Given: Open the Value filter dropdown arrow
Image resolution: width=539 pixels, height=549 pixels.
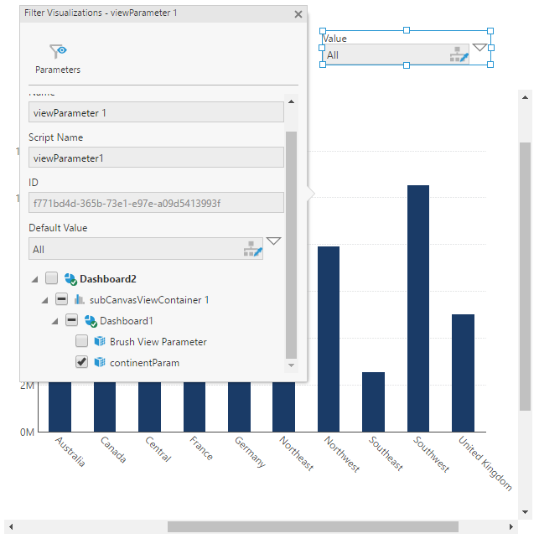Looking at the screenshot, I should (x=479, y=48).
